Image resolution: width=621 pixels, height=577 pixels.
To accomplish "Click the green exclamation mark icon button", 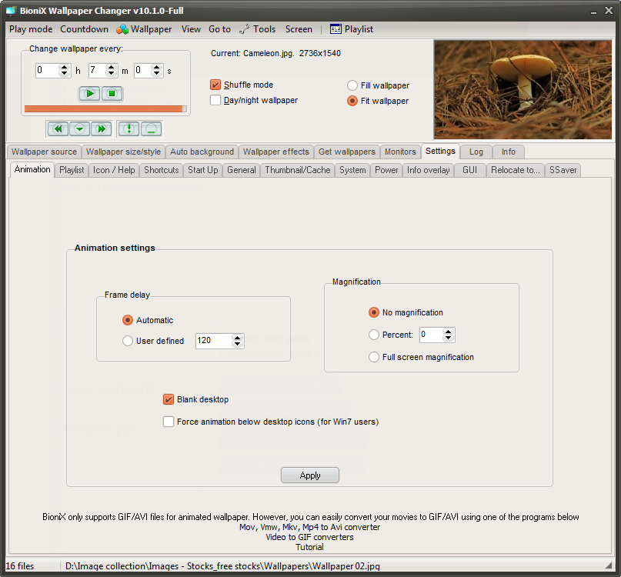I will click(x=129, y=128).
